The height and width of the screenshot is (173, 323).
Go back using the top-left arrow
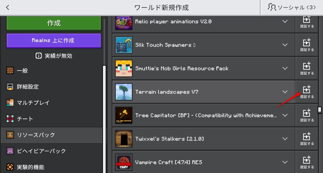click(8, 7)
